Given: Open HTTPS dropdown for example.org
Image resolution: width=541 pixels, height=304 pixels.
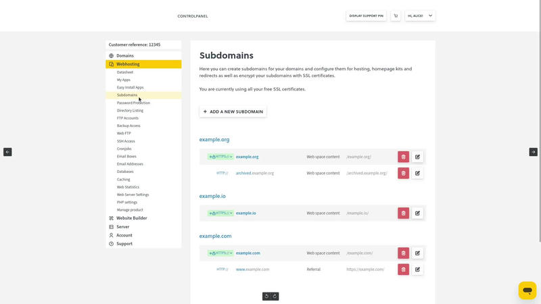Looking at the screenshot, I should [220, 157].
